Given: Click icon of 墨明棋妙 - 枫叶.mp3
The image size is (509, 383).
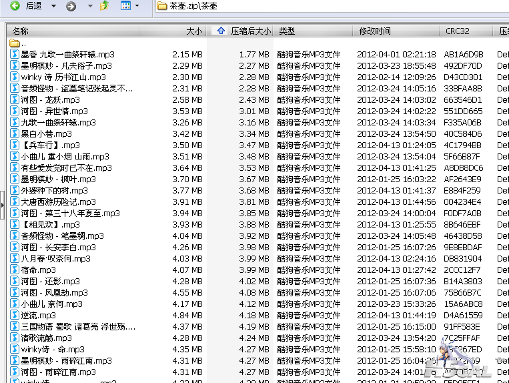Looking at the screenshot, I should tap(14, 179).
